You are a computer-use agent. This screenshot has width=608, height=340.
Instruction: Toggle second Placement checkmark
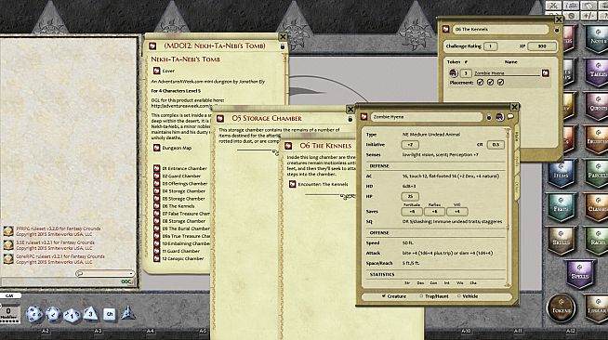click(x=490, y=82)
